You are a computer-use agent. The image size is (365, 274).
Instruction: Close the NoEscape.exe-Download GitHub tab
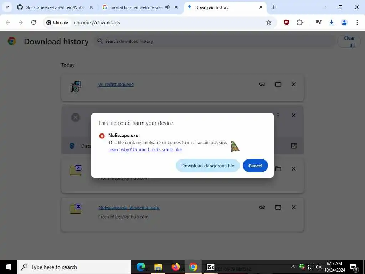pyautogui.click(x=91, y=7)
